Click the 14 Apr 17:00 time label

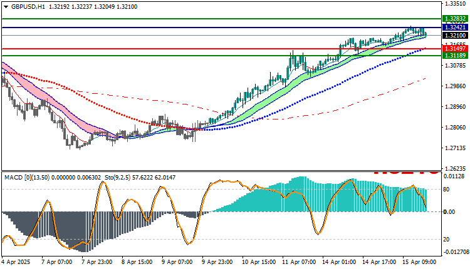click(x=379, y=262)
